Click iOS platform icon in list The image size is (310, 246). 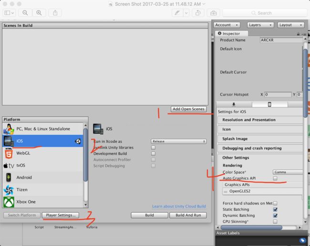tap(9, 141)
